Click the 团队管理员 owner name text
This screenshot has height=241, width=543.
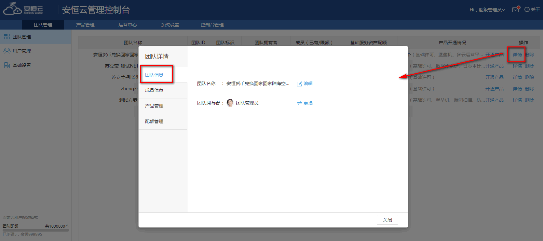tap(247, 103)
